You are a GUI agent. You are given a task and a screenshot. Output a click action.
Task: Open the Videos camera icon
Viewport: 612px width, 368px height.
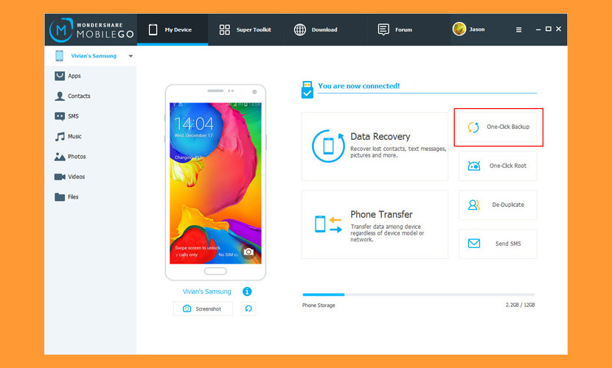tap(60, 177)
